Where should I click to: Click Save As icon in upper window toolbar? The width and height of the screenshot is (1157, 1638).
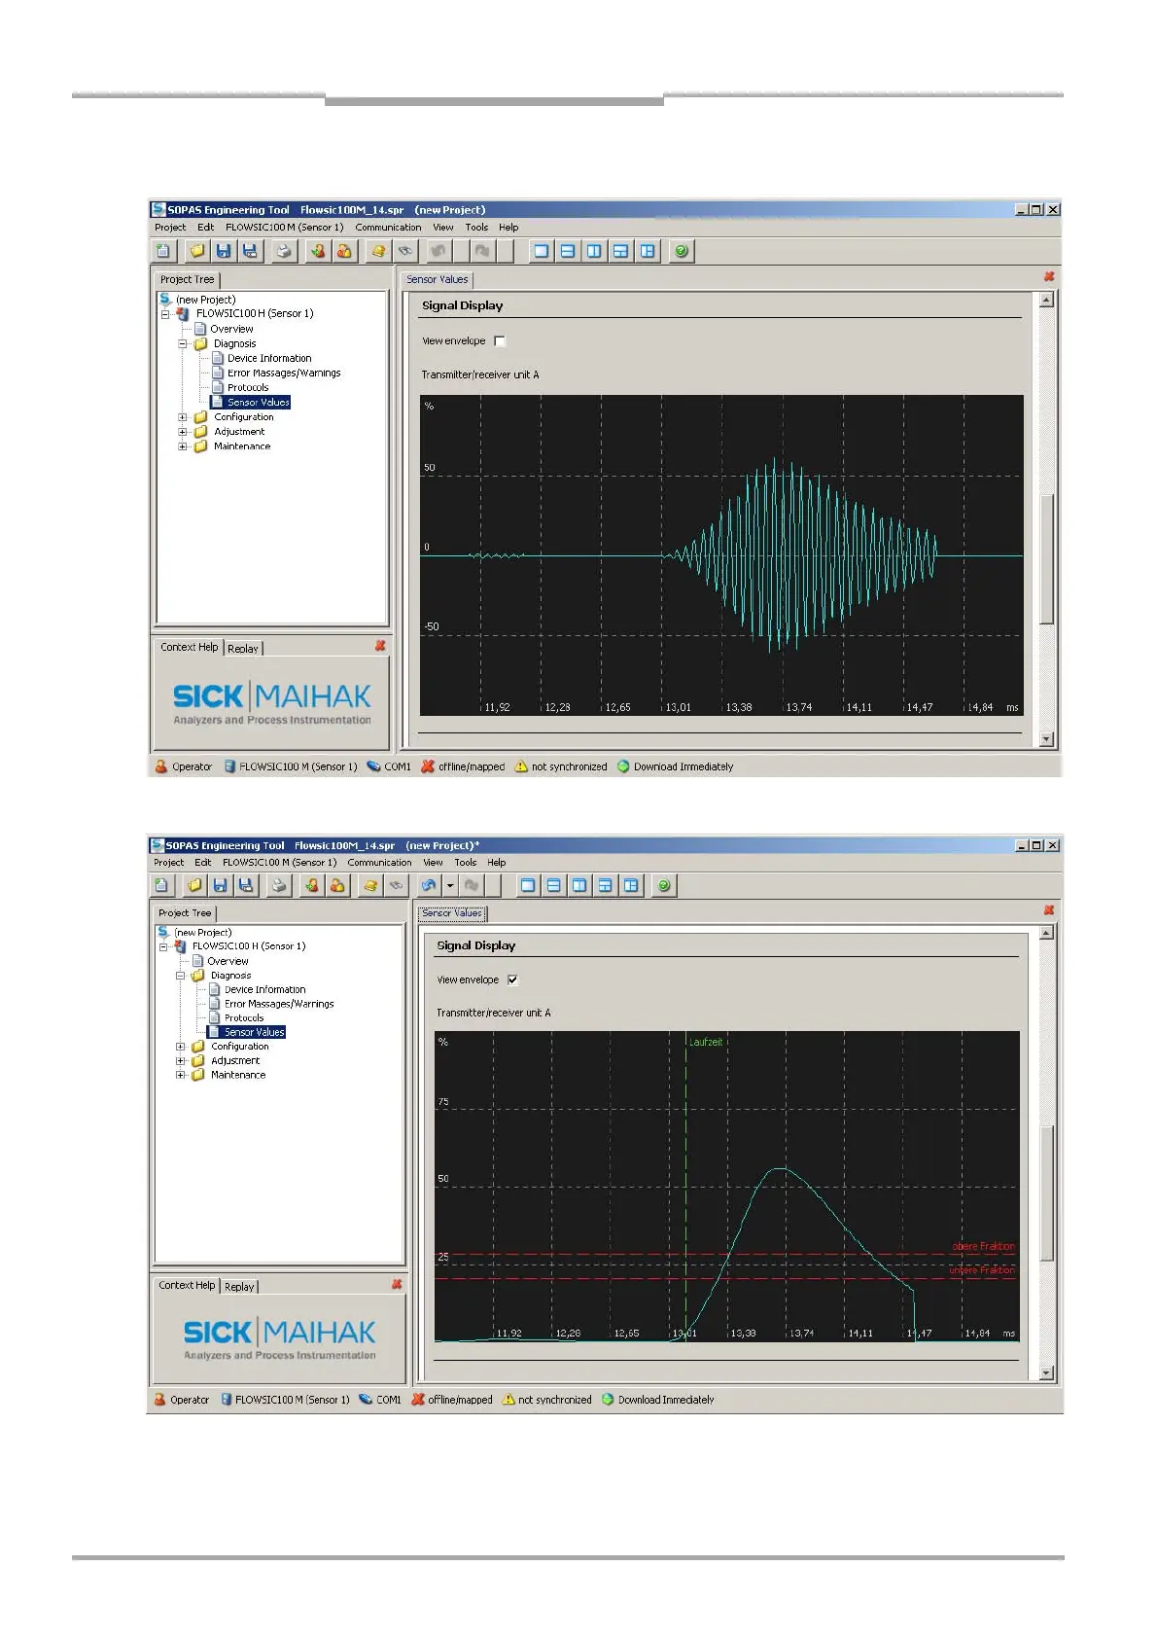coord(250,251)
